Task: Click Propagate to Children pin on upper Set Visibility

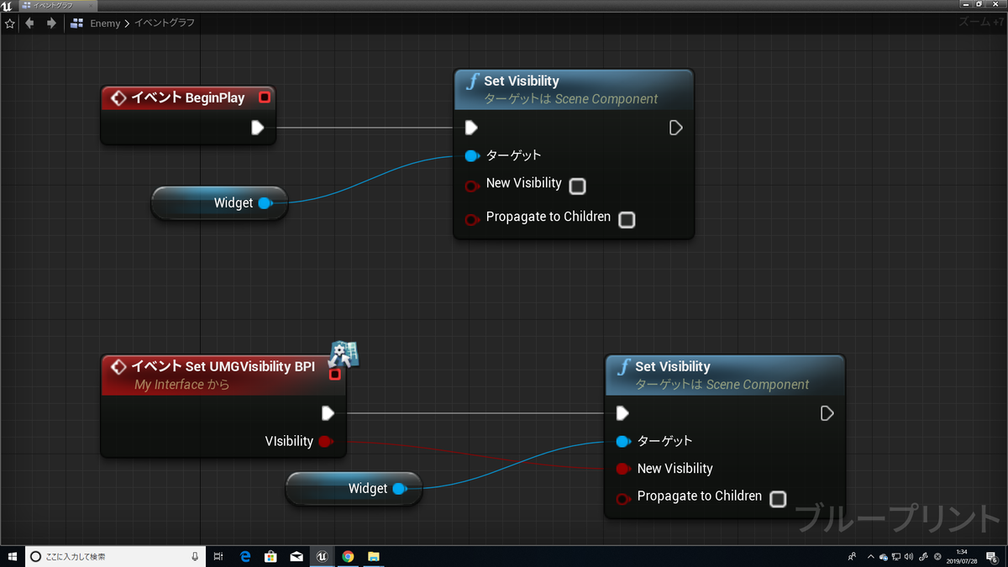Action: [472, 220]
